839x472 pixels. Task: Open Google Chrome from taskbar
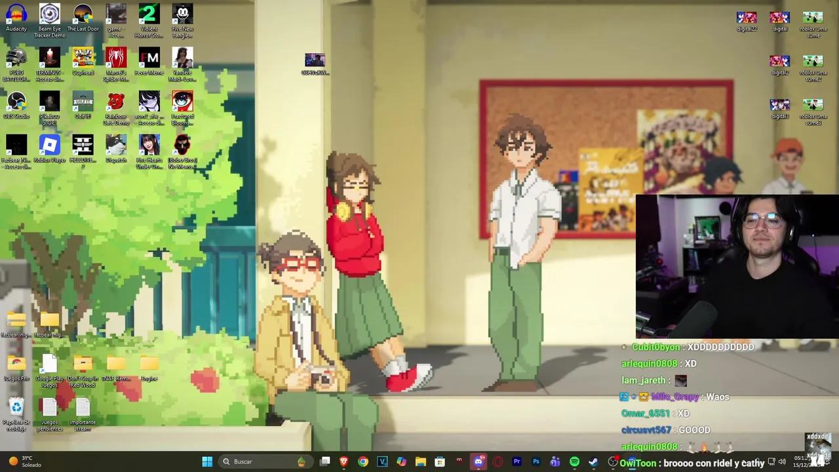(x=363, y=462)
